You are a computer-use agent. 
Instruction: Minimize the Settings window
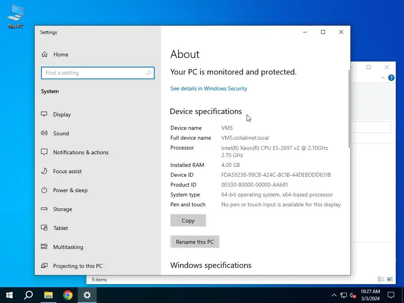coord(305,32)
